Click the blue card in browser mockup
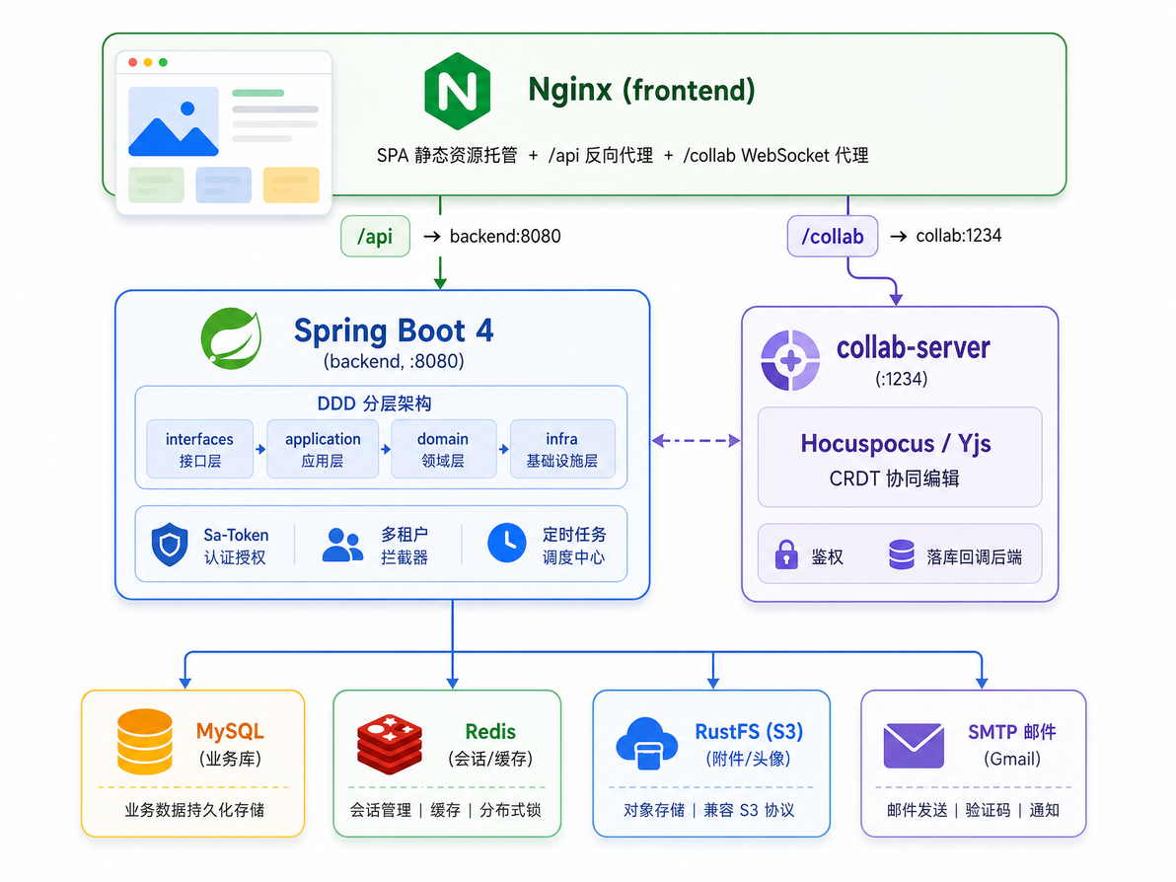 click(224, 185)
